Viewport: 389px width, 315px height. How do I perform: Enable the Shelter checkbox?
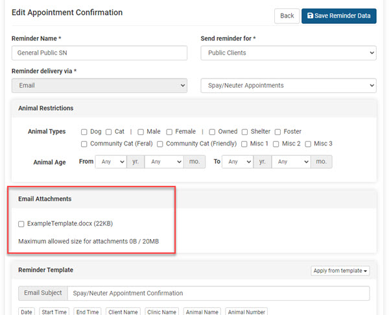(244, 132)
